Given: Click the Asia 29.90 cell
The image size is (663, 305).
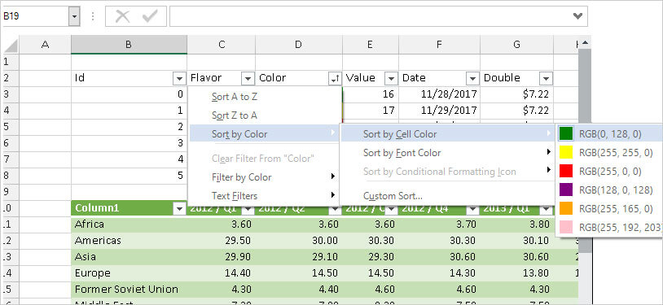Looking at the screenshot, I should tap(222, 257).
